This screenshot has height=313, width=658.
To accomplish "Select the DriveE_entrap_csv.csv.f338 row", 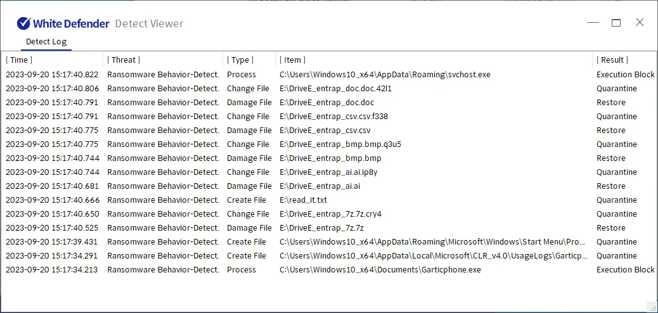I will point(333,117).
